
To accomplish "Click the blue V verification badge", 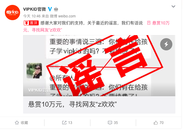I will coord(50,9).
